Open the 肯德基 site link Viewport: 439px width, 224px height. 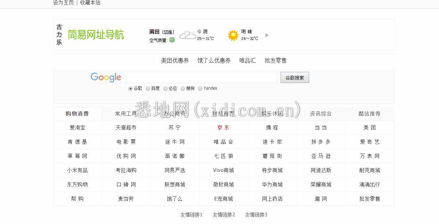click(x=77, y=142)
